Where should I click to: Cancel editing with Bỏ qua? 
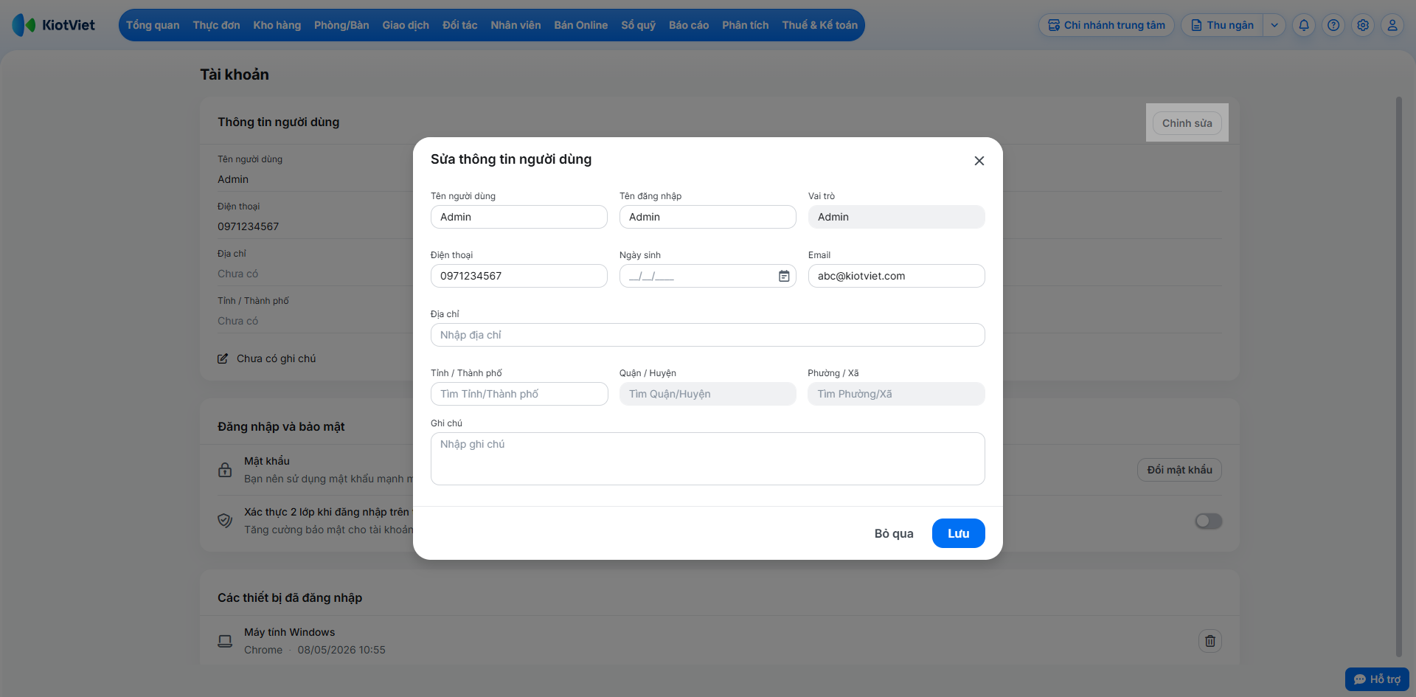click(x=894, y=533)
